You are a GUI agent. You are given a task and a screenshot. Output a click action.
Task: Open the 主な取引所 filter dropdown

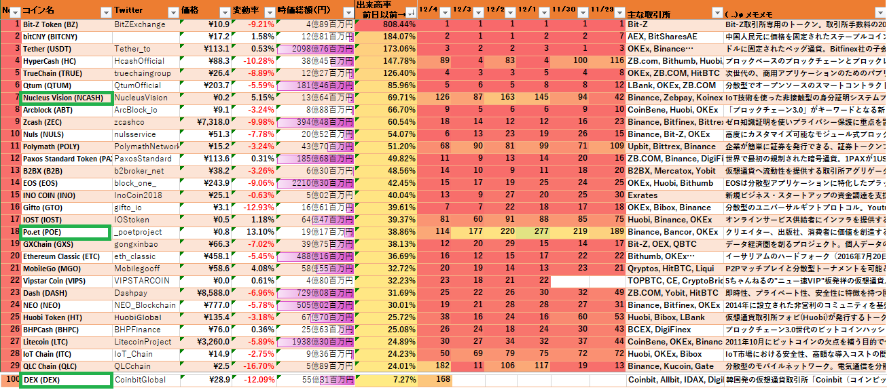pyautogui.click(x=717, y=12)
